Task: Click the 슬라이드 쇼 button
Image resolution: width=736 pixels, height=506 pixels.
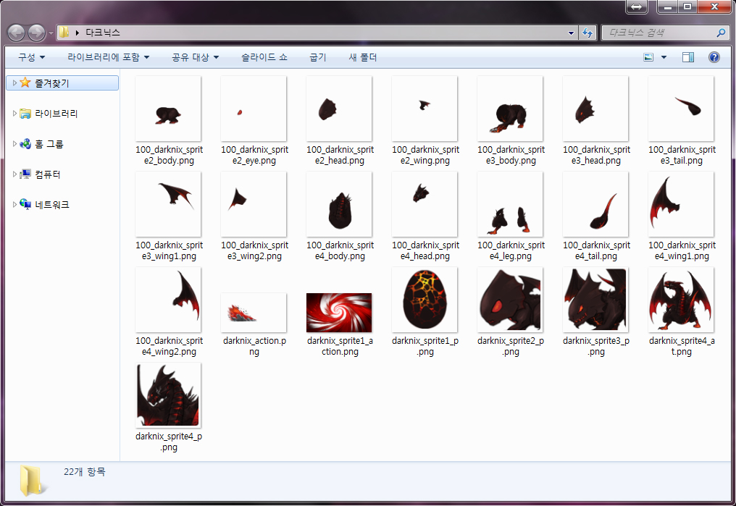Action: pos(264,57)
